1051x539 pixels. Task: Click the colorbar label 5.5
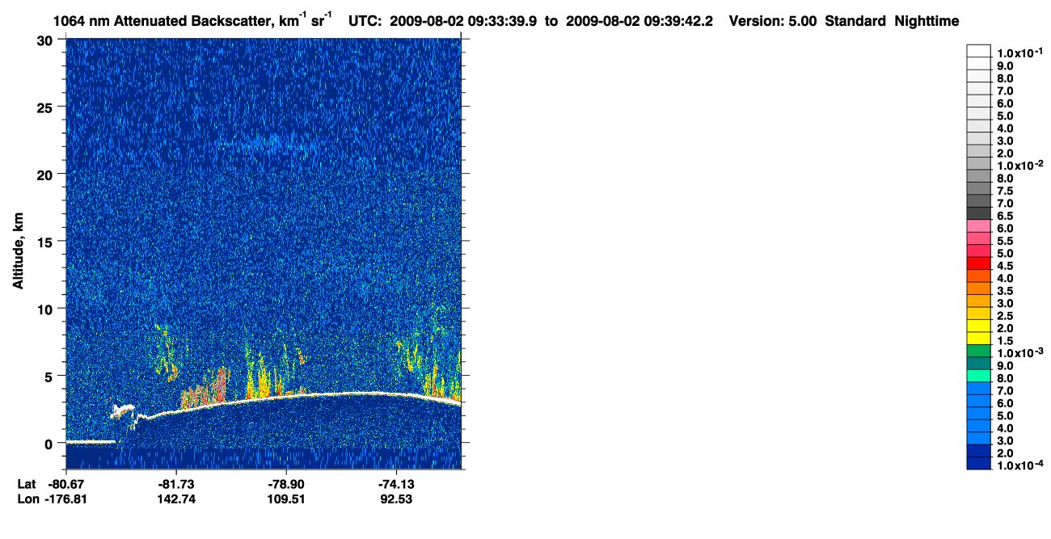click(1005, 241)
